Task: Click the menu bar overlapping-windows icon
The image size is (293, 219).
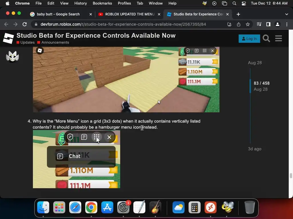Action: pos(224,3)
